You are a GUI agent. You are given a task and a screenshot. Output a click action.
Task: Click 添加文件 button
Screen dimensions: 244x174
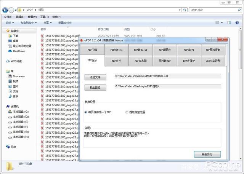tap(95, 77)
